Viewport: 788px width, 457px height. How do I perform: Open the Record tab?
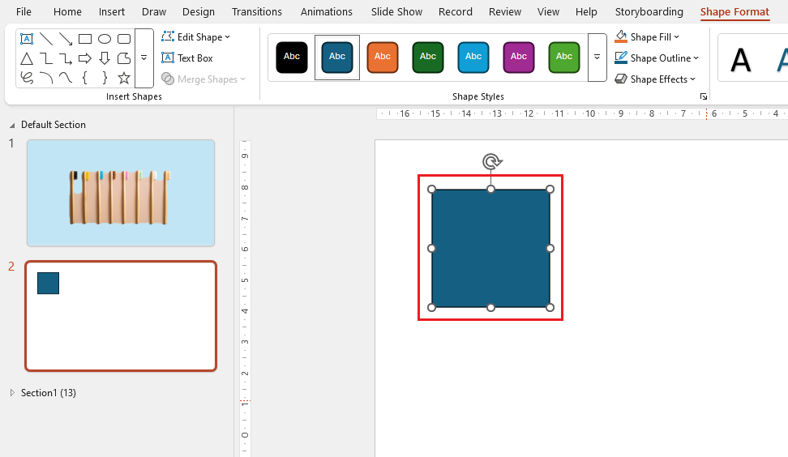(456, 11)
